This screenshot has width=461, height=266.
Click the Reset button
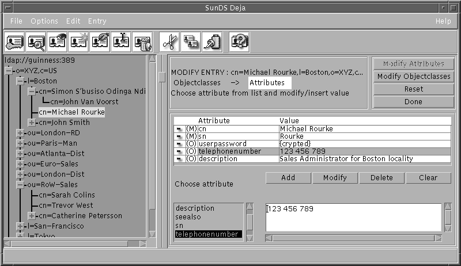pyautogui.click(x=414, y=89)
